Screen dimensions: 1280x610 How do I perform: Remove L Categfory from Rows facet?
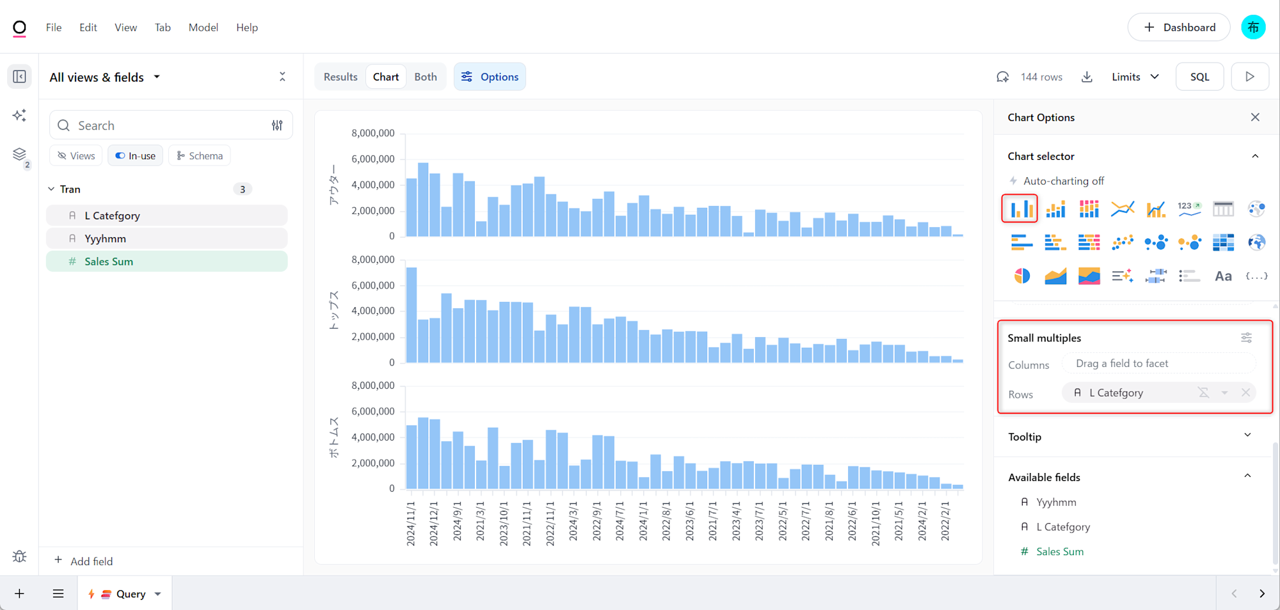pyautogui.click(x=1245, y=393)
